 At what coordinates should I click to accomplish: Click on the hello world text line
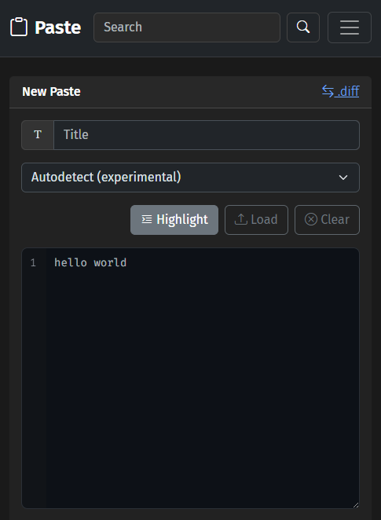tap(90, 262)
